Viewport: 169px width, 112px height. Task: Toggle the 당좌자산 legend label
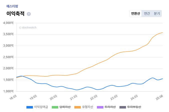(65, 107)
